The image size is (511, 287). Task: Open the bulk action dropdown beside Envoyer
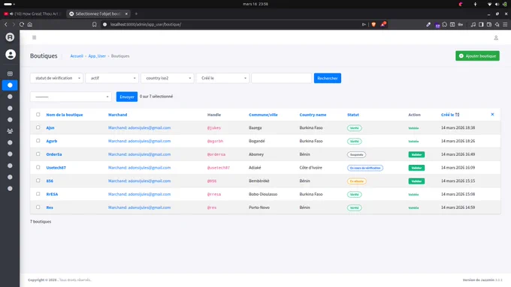click(71, 97)
